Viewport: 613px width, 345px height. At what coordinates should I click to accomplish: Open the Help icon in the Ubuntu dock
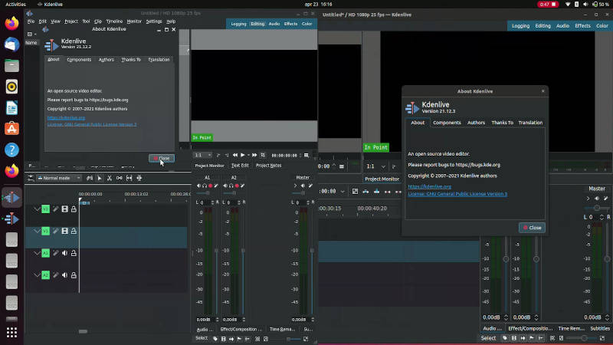tap(11, 149)
